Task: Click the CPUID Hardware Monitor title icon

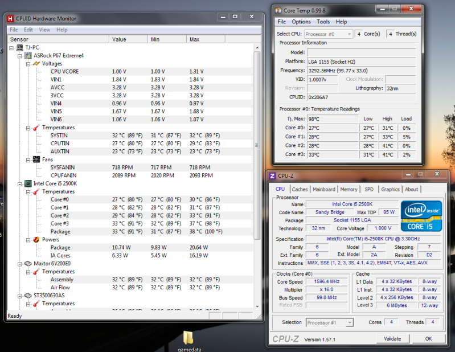Action: coord(10,19)
